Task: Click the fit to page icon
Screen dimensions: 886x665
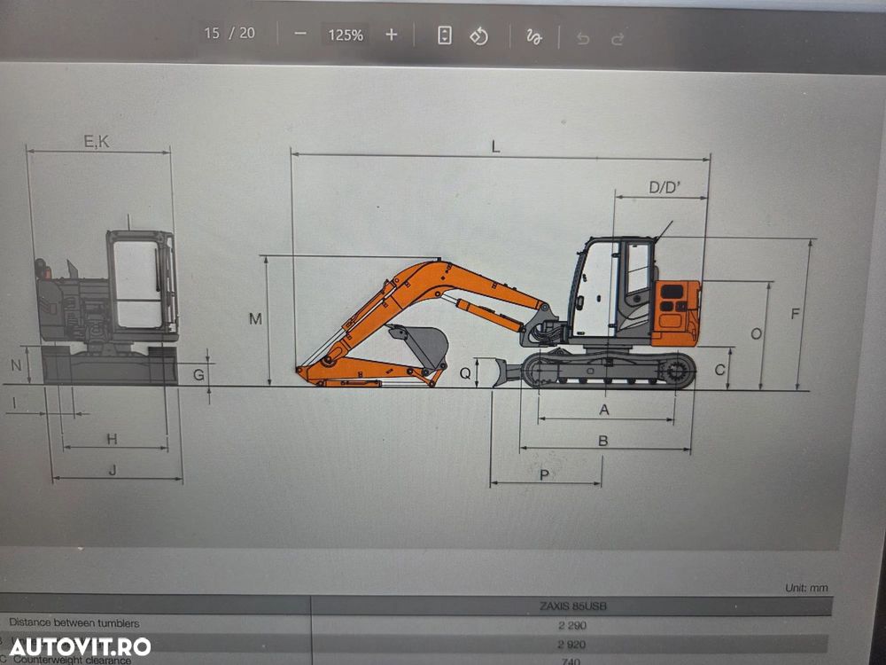Action: (x=445, y=35)
